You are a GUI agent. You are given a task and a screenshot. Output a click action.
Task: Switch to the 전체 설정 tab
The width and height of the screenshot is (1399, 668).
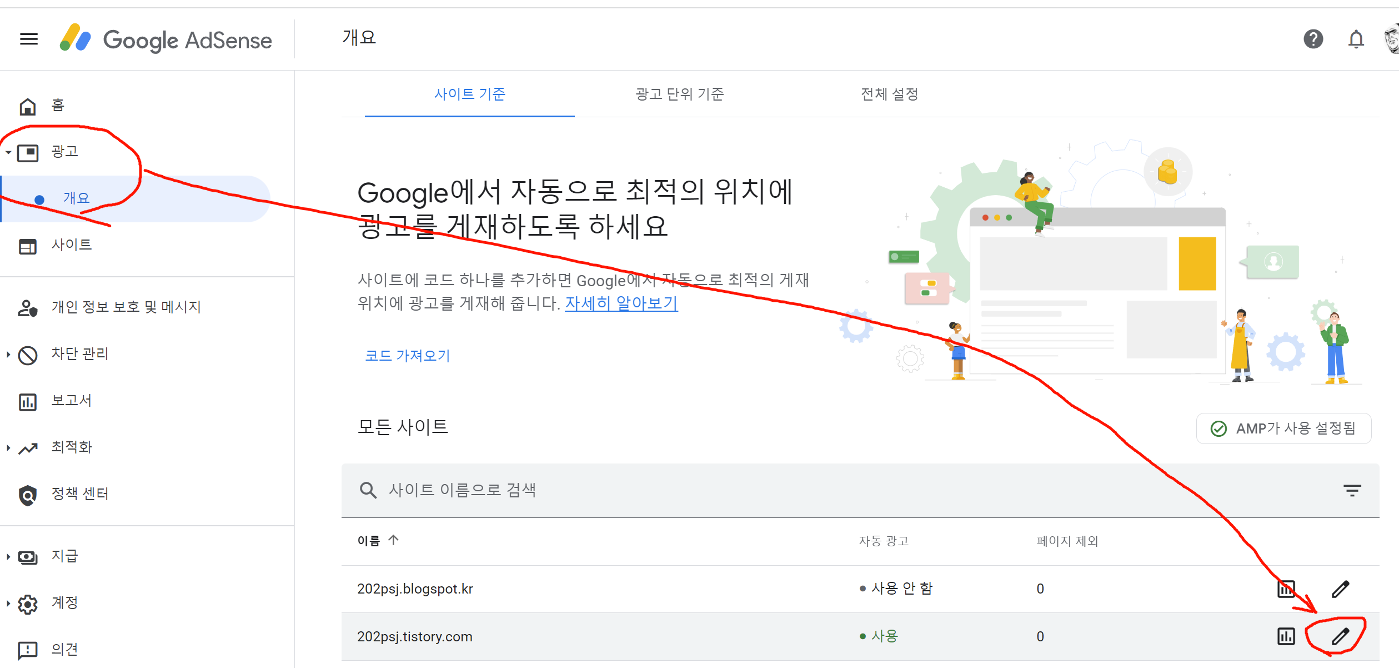(x=889, y=94)
